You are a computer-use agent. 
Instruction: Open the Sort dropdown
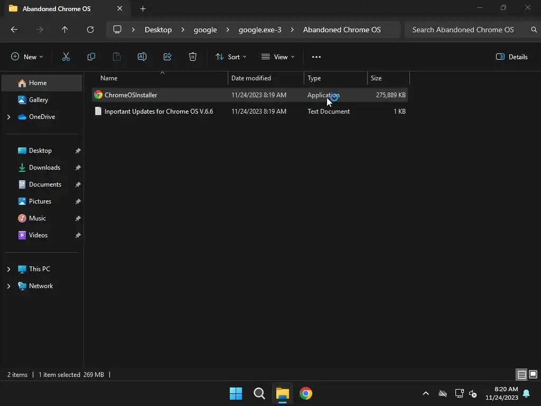pos(231,57)
